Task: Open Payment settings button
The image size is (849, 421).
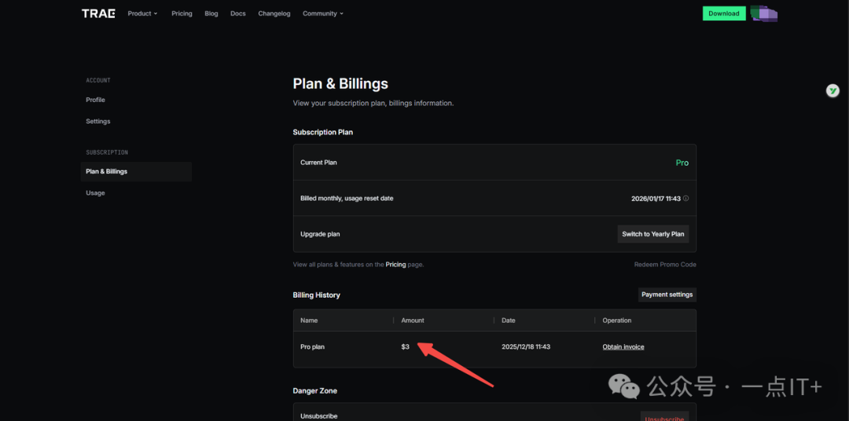Action: [x=667, y=295]
